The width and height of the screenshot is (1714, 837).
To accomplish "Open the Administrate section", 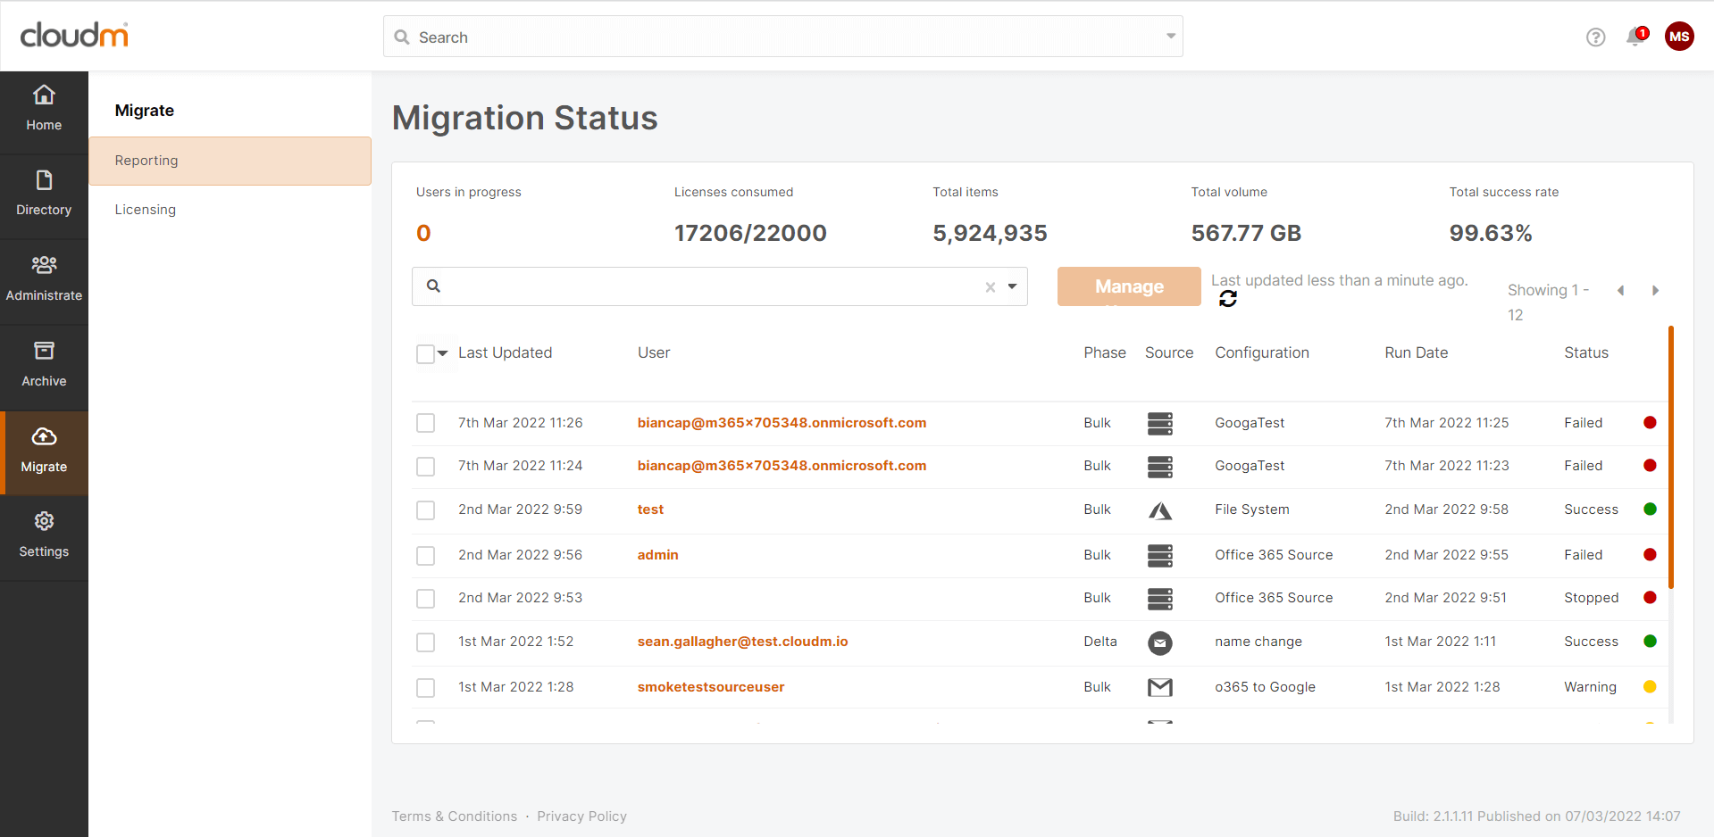I will coord(44,279).
